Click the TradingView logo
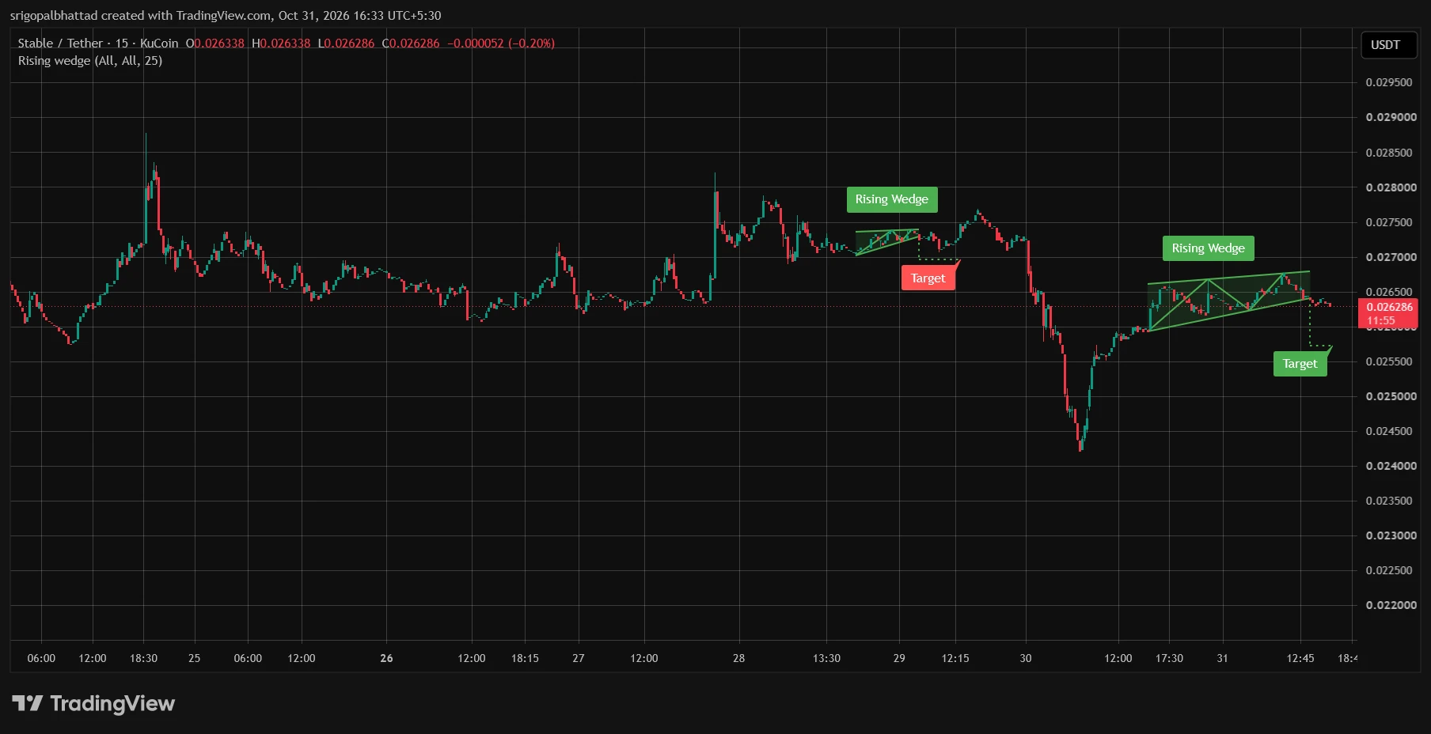This screenshot has width=1431, height=734. (93, 703)
